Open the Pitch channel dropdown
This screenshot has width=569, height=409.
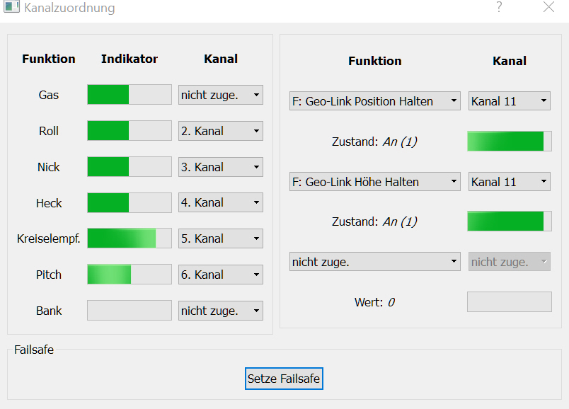(220, 275)
